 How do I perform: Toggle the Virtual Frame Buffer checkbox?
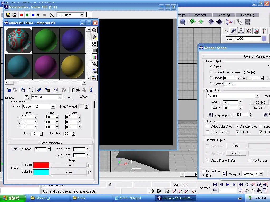pos(208,161)
